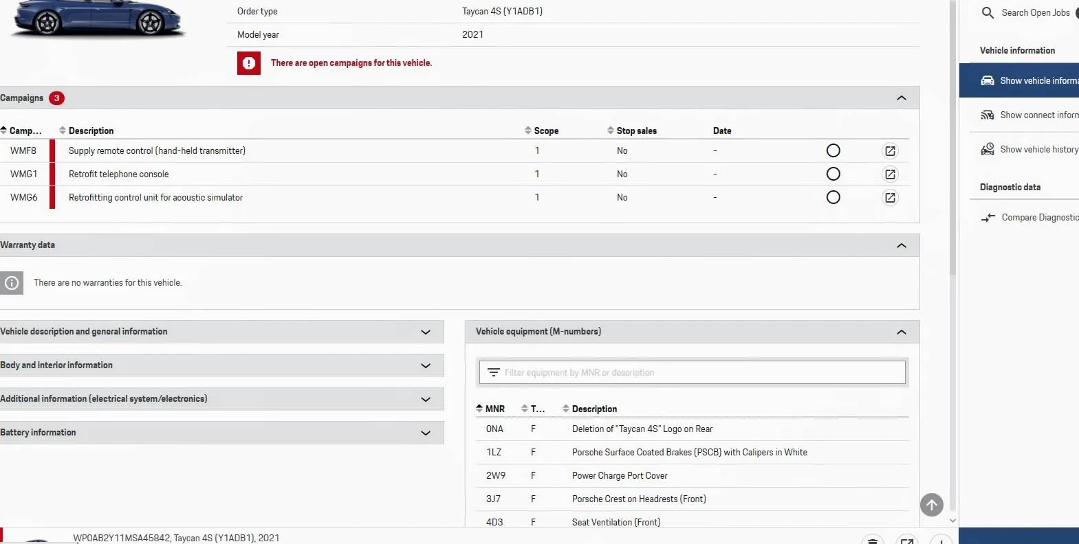
Task: Click the campaigns Date column header
Action: point(722,131)
